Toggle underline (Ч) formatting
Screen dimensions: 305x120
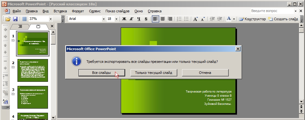click(139, 19)
